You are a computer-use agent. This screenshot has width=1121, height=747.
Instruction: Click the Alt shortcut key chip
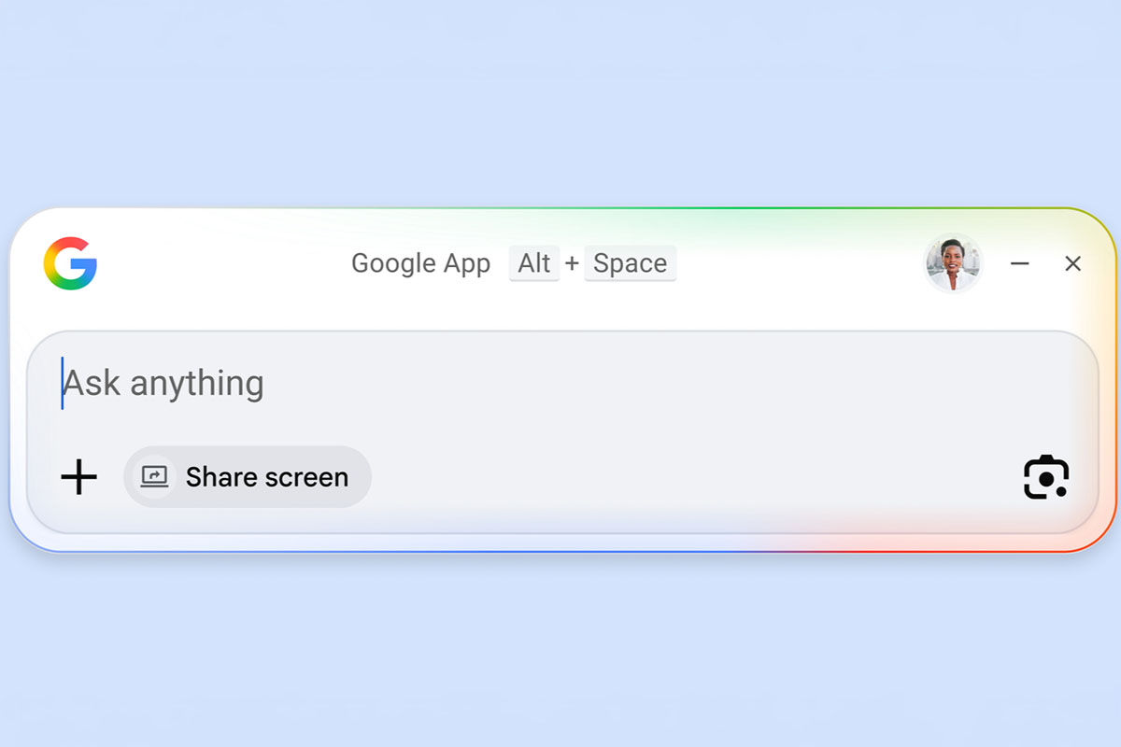click(x=534, y=263)
